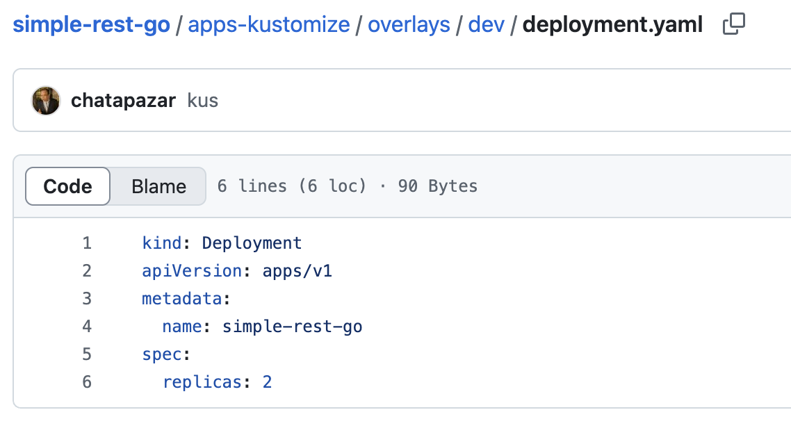Select line number 1

(x=87, y=243)
